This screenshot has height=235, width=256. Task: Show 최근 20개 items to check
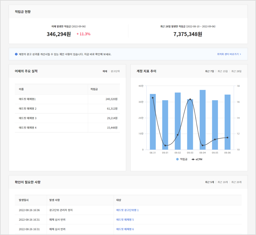(x=237, y=182)
